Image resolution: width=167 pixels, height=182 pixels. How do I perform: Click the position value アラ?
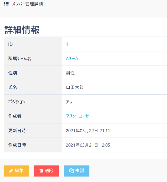[69, 102]
